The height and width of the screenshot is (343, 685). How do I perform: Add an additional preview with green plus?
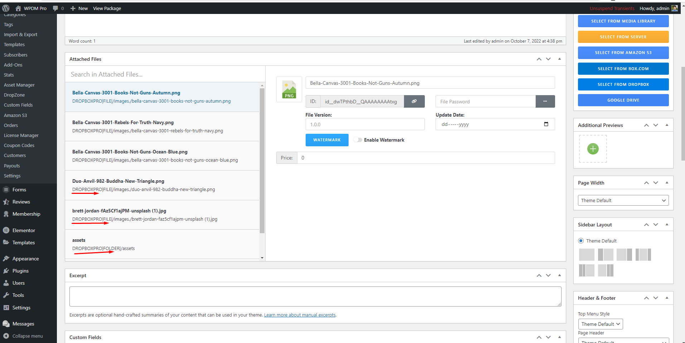coord(593,149)
